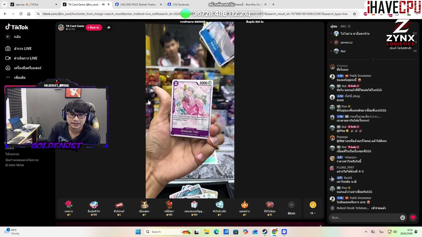Go back in browser history

pos(5,14)
